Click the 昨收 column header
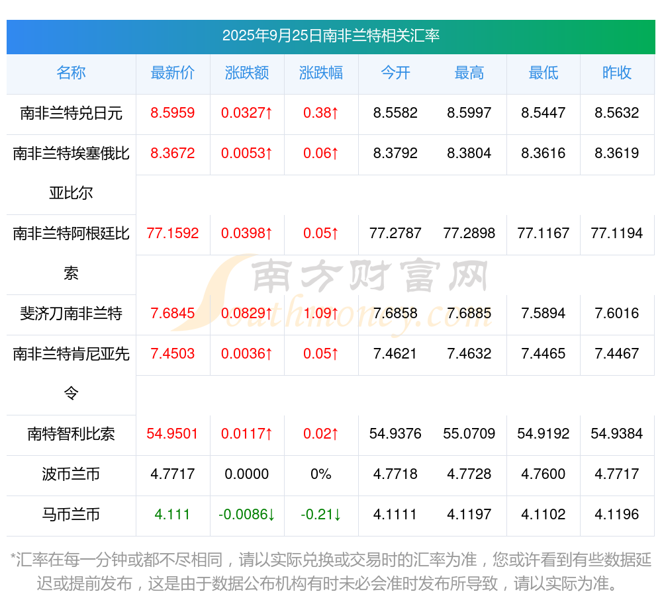Viewport: 662px width, 604px height. click(617, 73)
